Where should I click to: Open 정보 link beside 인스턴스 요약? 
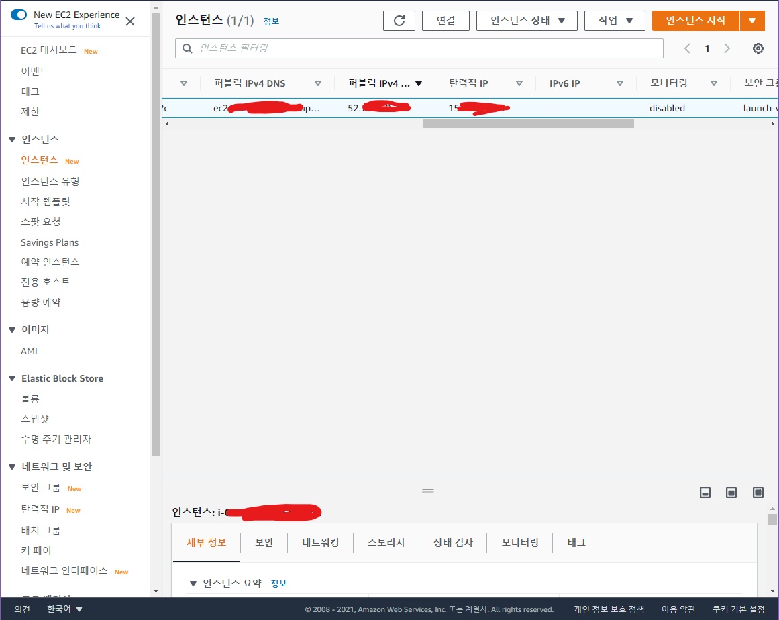[x=278, y=584]
